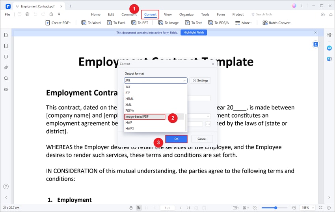Viewport: 335px width, 212px height.
Task: Click the To PDF/A converter button
Action: click(218, 23)
